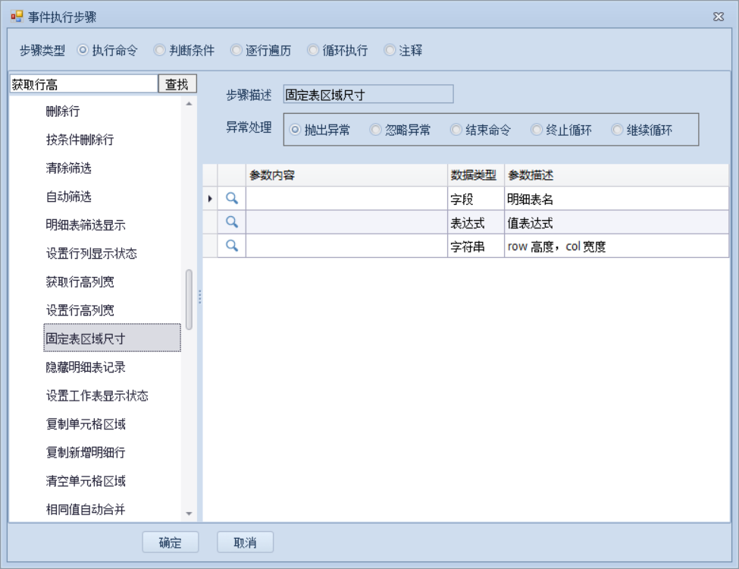Click the 查找 search button
The image size is (739, 569).
(x=177, y=84)
